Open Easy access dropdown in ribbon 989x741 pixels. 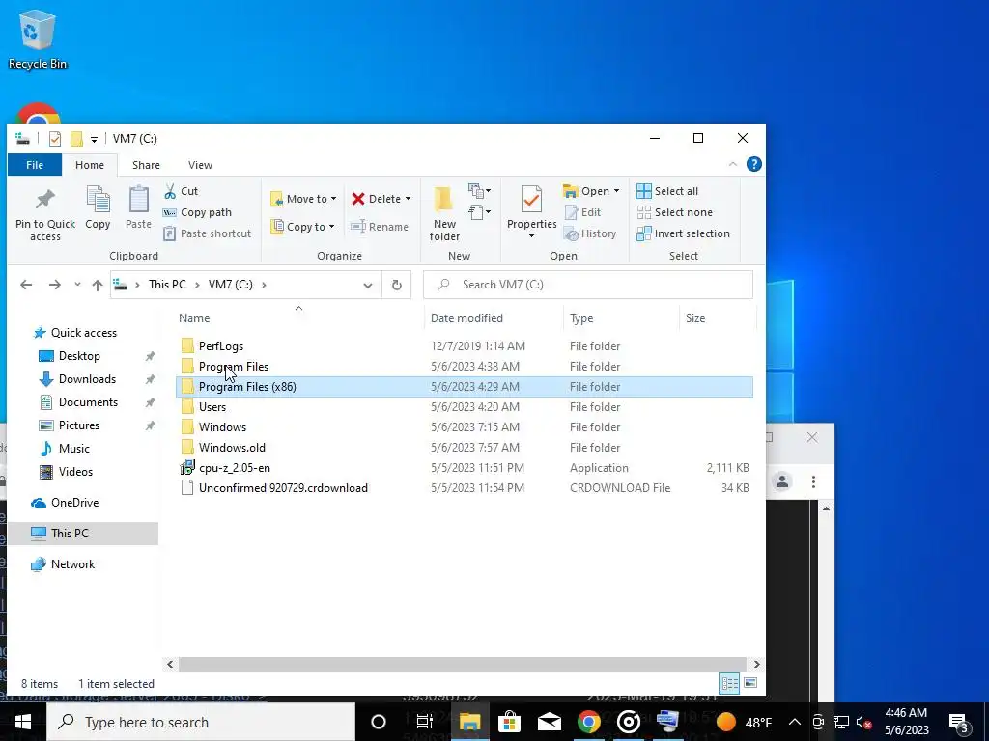pos(479,212)
